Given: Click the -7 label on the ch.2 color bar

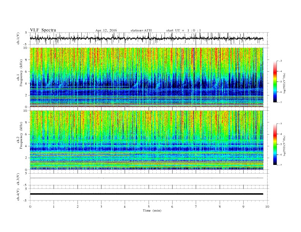Looking at the screenshot, I should 280,165.
